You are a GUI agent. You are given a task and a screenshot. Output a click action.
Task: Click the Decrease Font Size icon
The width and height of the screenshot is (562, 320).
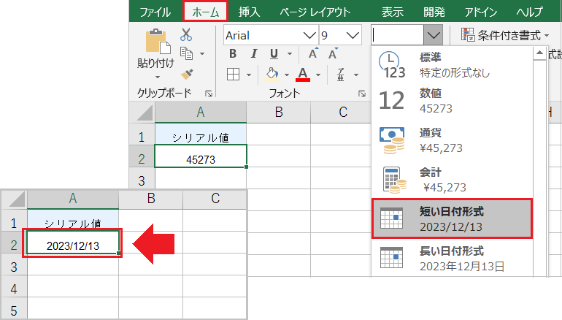click(334, 54)
